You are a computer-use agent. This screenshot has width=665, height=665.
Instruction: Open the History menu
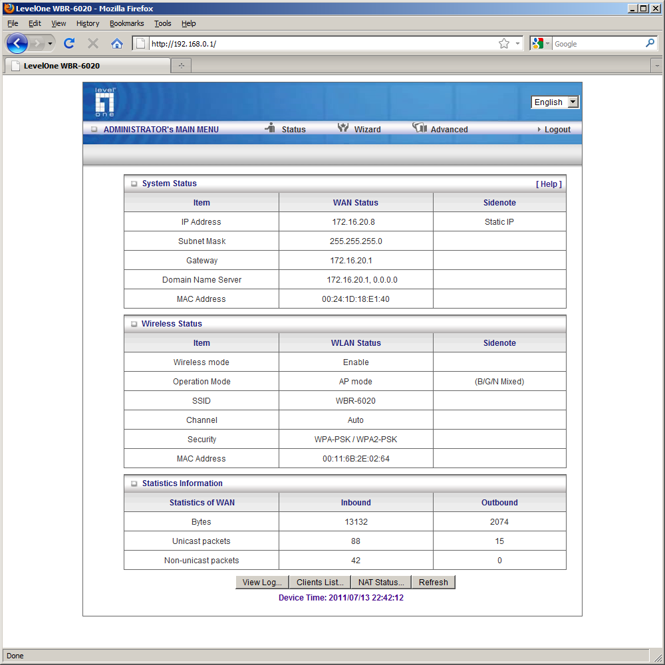[x=88, y=23]
